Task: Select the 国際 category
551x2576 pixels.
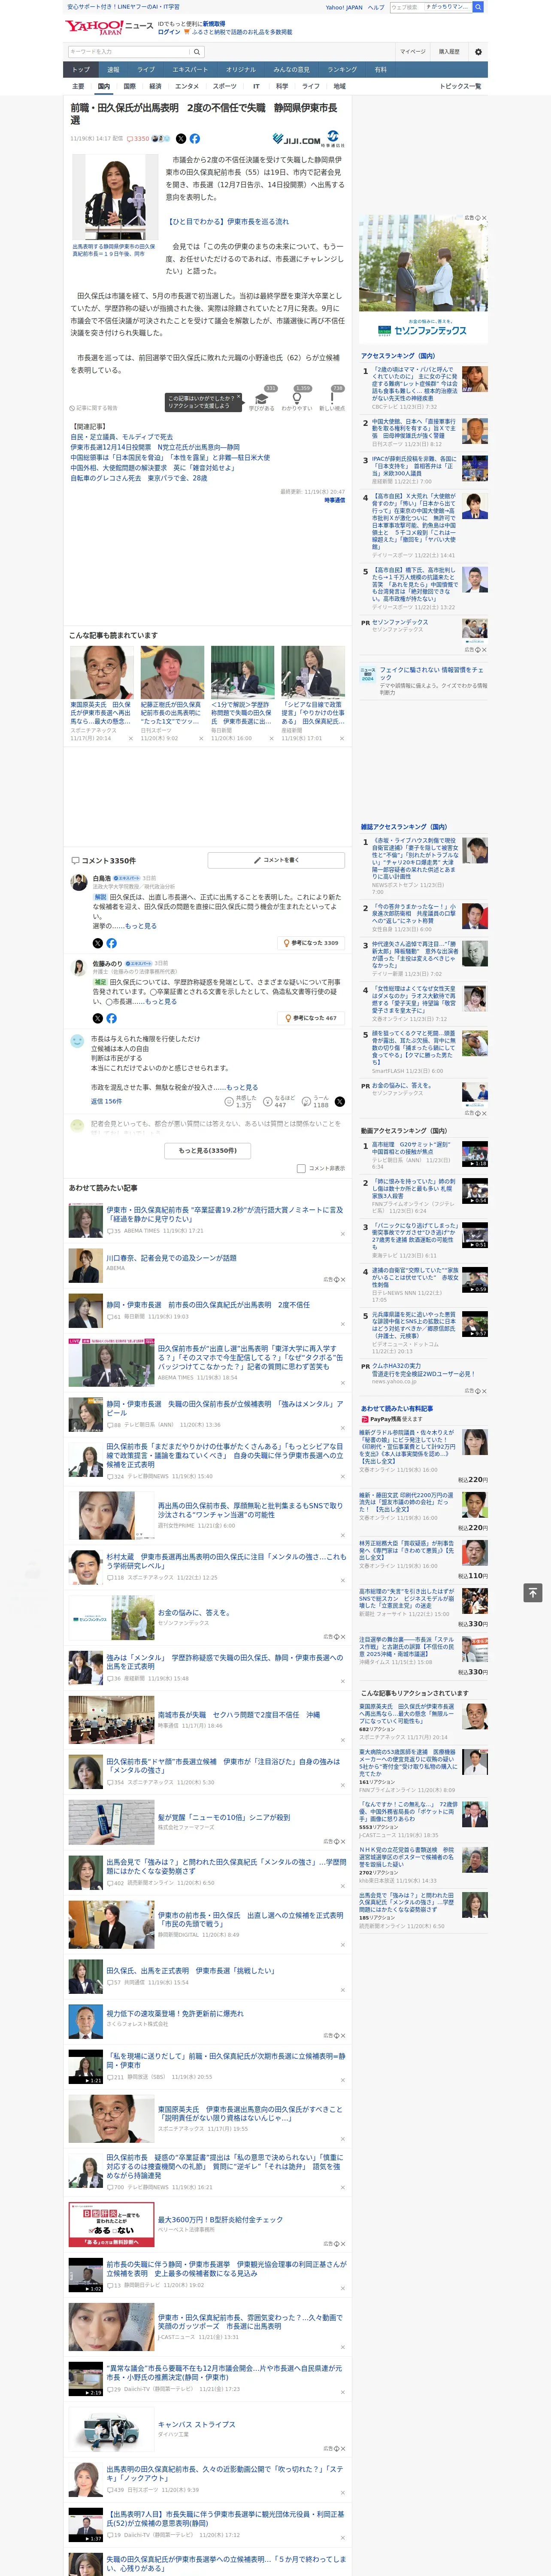Action: tap(129, 86)
